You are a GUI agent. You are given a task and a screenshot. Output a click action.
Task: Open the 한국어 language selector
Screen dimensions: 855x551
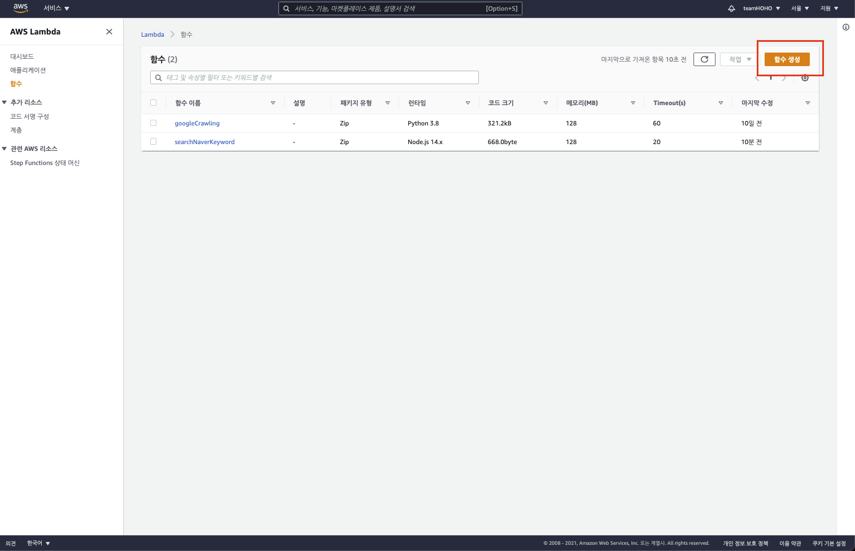38,543
